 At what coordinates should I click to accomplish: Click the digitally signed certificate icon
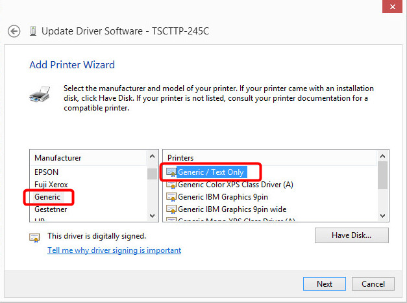coord(34,237)
